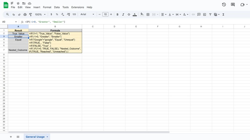The height and width of the screenshot is (140, 250).
Task: Open the fill color bucket
Action: [142, 14]
